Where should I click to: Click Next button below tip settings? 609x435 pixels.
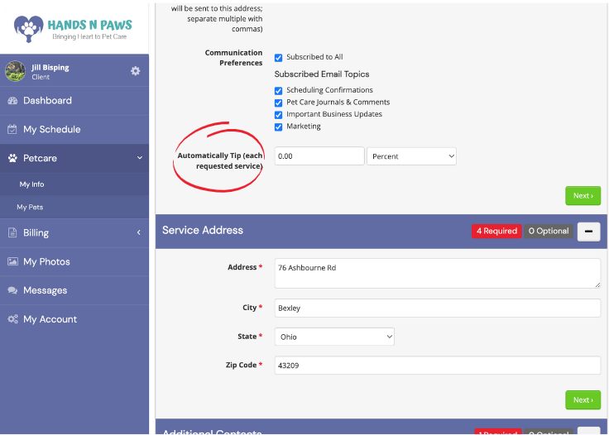(583, 196)
